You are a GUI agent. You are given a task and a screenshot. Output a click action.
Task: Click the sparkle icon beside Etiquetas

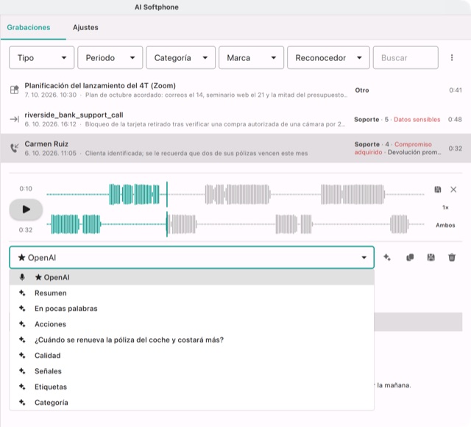22,387
